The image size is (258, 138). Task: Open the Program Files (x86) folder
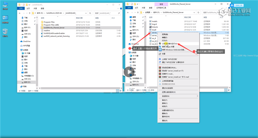pos(51,25)
